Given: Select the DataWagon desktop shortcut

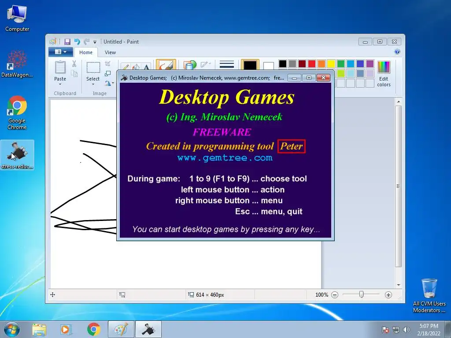Looking at the screenshot, I should point(17,64).
